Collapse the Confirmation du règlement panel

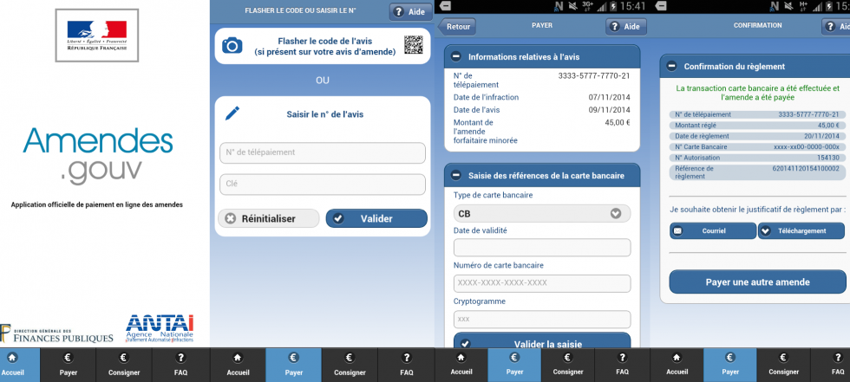pyautogui.click(x=671, y=66)
